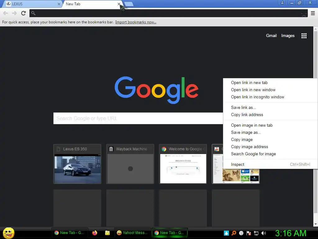The width and height of the screenshot is (318, 239).
Task: Open the Wayback Machine thumbnail
Action: pos(130,164)
